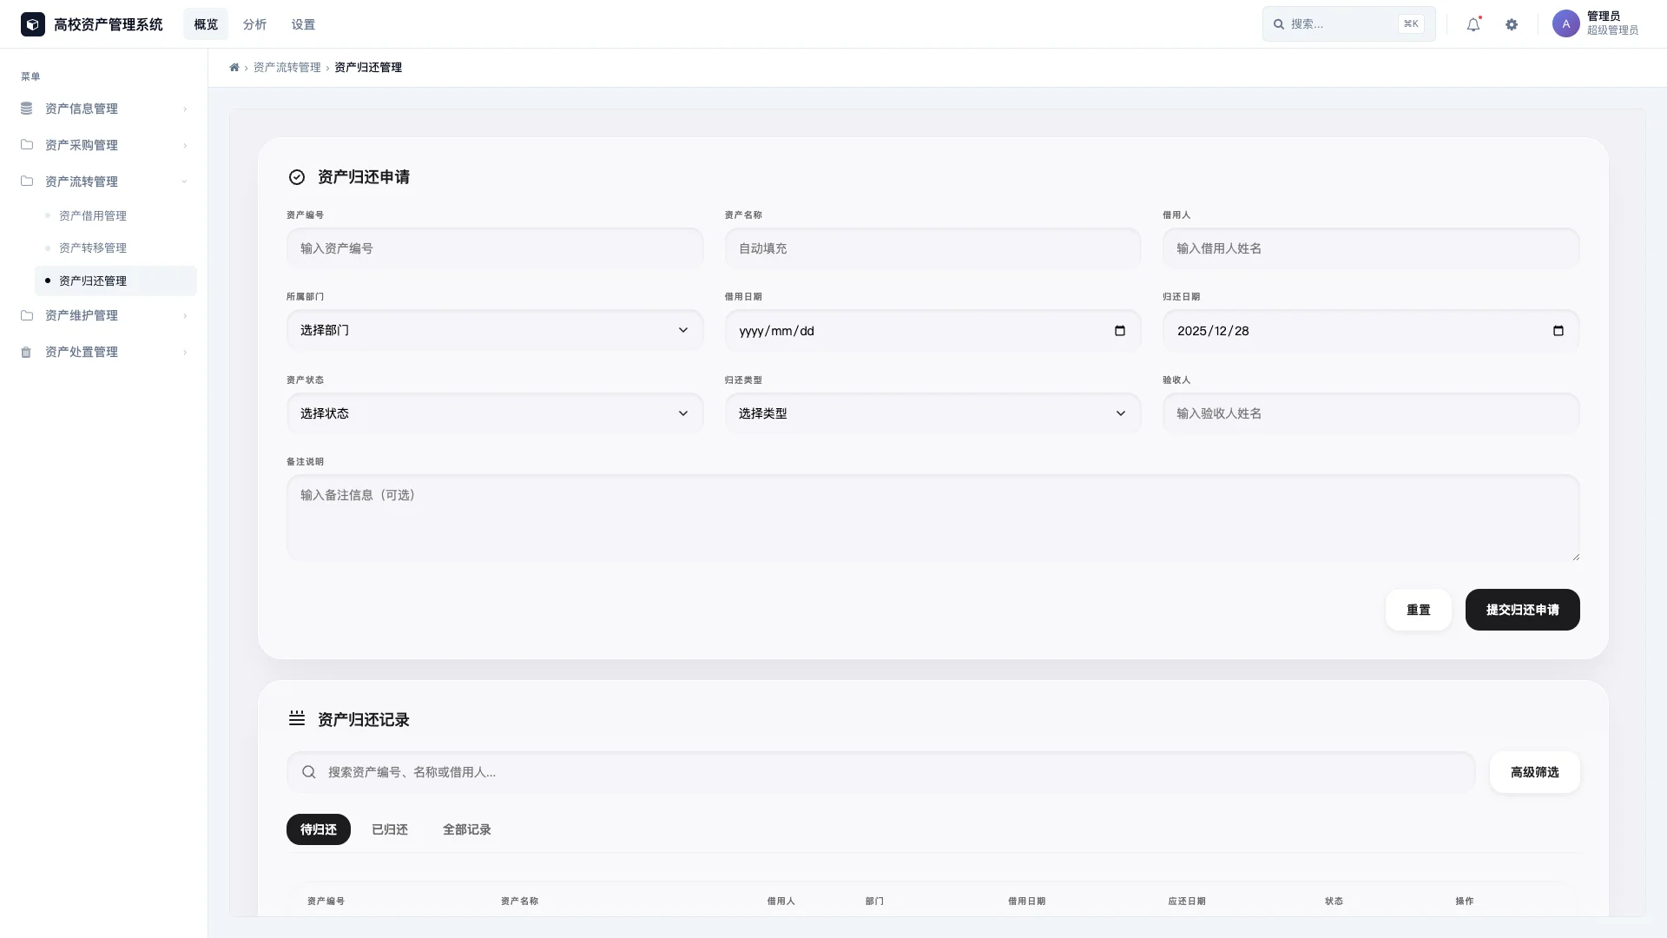Open the 选择状态 asset status dropdown
The image size is (1667, 938).
pyautogui.click(x=495, y=413)
